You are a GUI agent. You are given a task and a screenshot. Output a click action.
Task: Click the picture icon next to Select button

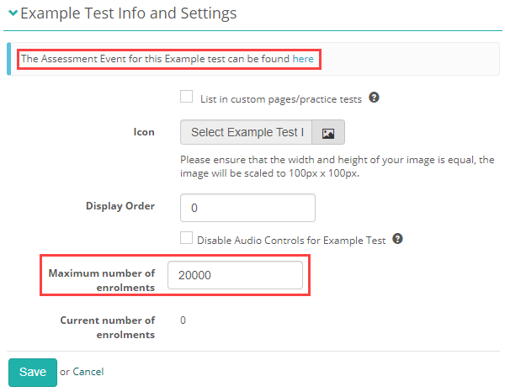pyautogui.click(x=328, y=132)
